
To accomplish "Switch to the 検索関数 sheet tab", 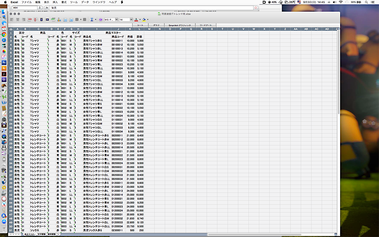I will coord(52,234).
